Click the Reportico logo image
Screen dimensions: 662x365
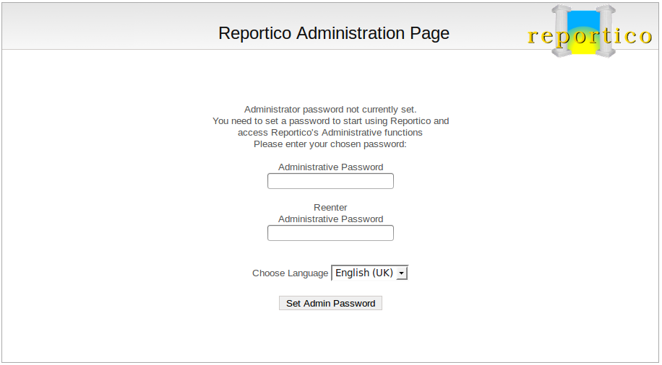[590, 31]
